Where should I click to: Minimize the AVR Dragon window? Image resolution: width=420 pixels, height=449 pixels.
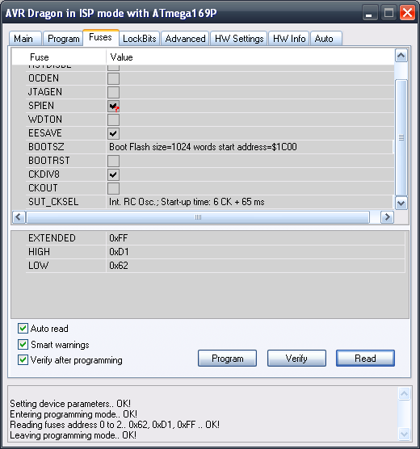(370, 13)
